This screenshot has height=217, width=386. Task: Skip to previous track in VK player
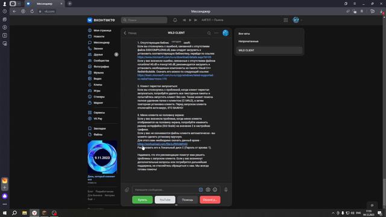pyautogui.click(x=184, y=20)
